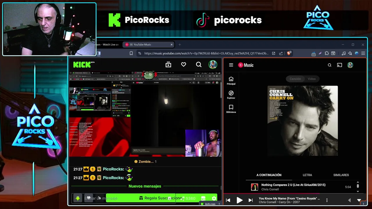Switch to Video mode
Screen dimensions: 372x209
click(x=312, y=79)
